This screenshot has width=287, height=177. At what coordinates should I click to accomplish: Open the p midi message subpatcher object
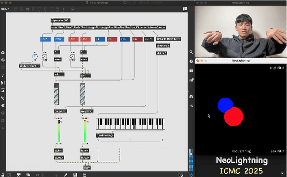pyautogui.click(x=105, y=135)
